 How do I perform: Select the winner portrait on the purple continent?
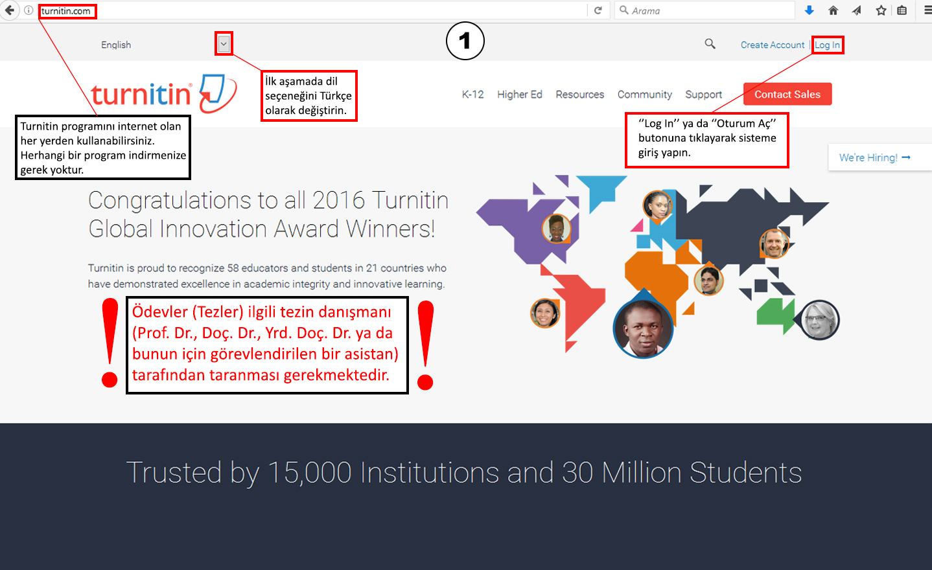[556, 228]
